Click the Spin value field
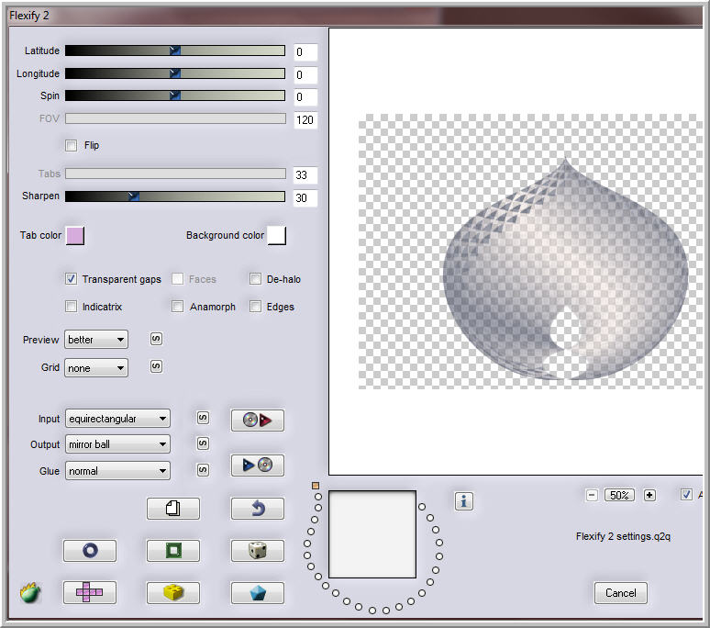The width and height of the screenshot is (710, 628). (x=305, y=97)
